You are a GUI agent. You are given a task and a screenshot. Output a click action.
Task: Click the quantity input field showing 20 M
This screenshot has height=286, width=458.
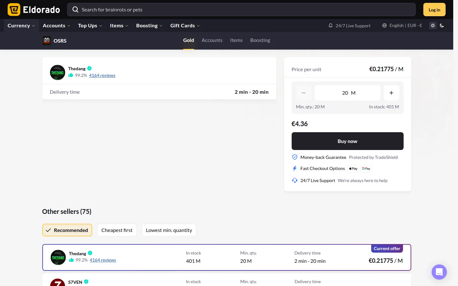(x=348, y=93)
